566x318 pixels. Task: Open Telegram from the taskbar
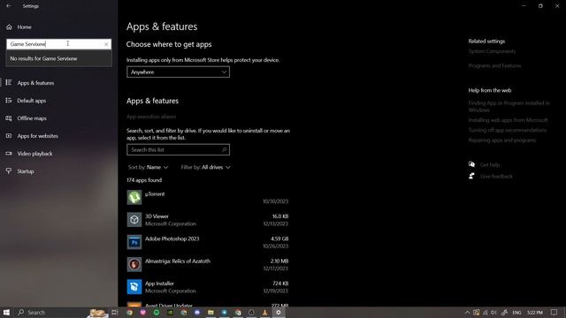click(x=224, y=312)
